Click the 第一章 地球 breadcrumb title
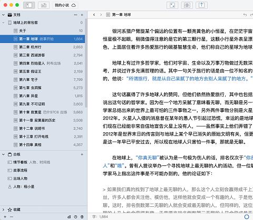The height and width of the screenshot is (220, 253). (121, 15)
